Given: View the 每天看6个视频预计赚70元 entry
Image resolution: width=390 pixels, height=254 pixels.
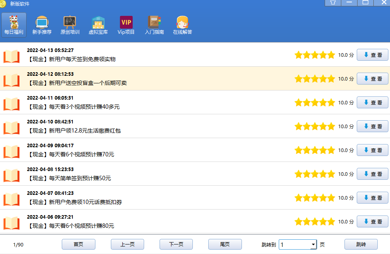Looking at the screenshot, I should pyautogui.click(x=372, y=150).
